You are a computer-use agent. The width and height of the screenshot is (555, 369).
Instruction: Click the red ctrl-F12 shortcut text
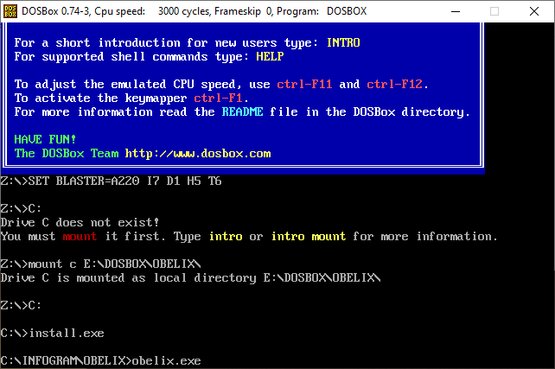395,84
